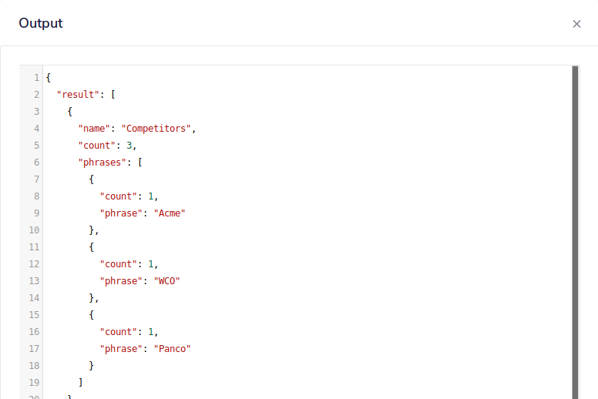The image size is (598, 399).
Task: Click the "count" key on line 8
Action: 119,196
